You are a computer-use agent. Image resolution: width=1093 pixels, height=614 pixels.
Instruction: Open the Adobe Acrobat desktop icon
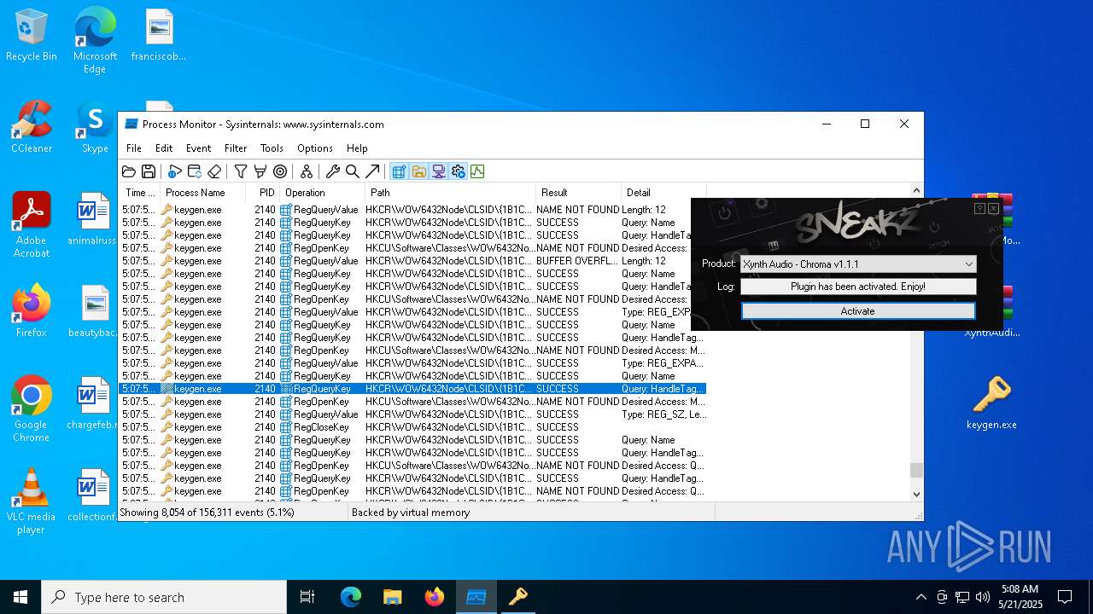click(32, 224)
